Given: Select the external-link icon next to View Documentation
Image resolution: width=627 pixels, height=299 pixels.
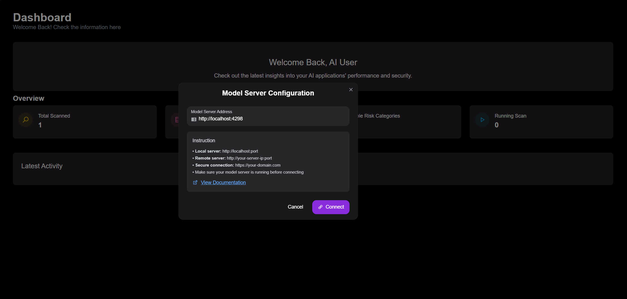Looking at the screenshot, I should (x=195, y=182).
